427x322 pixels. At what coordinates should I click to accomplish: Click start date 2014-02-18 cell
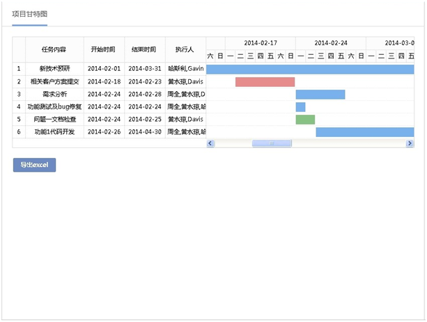[104, 81]
